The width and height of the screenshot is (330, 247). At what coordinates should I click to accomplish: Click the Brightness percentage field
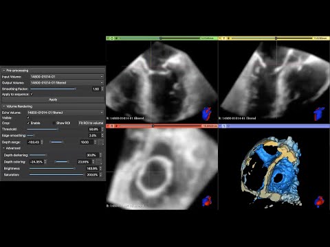92,168
